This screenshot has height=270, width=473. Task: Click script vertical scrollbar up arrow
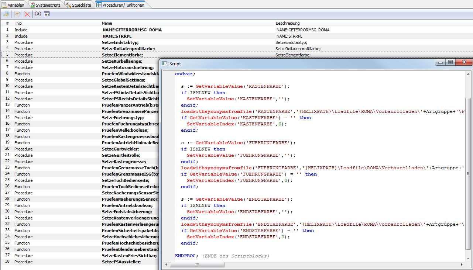click(469, 74)
